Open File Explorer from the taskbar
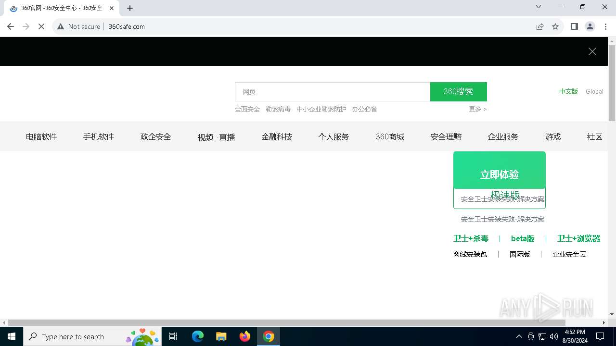This screenshot has height=346, width=616. [221, 336]
